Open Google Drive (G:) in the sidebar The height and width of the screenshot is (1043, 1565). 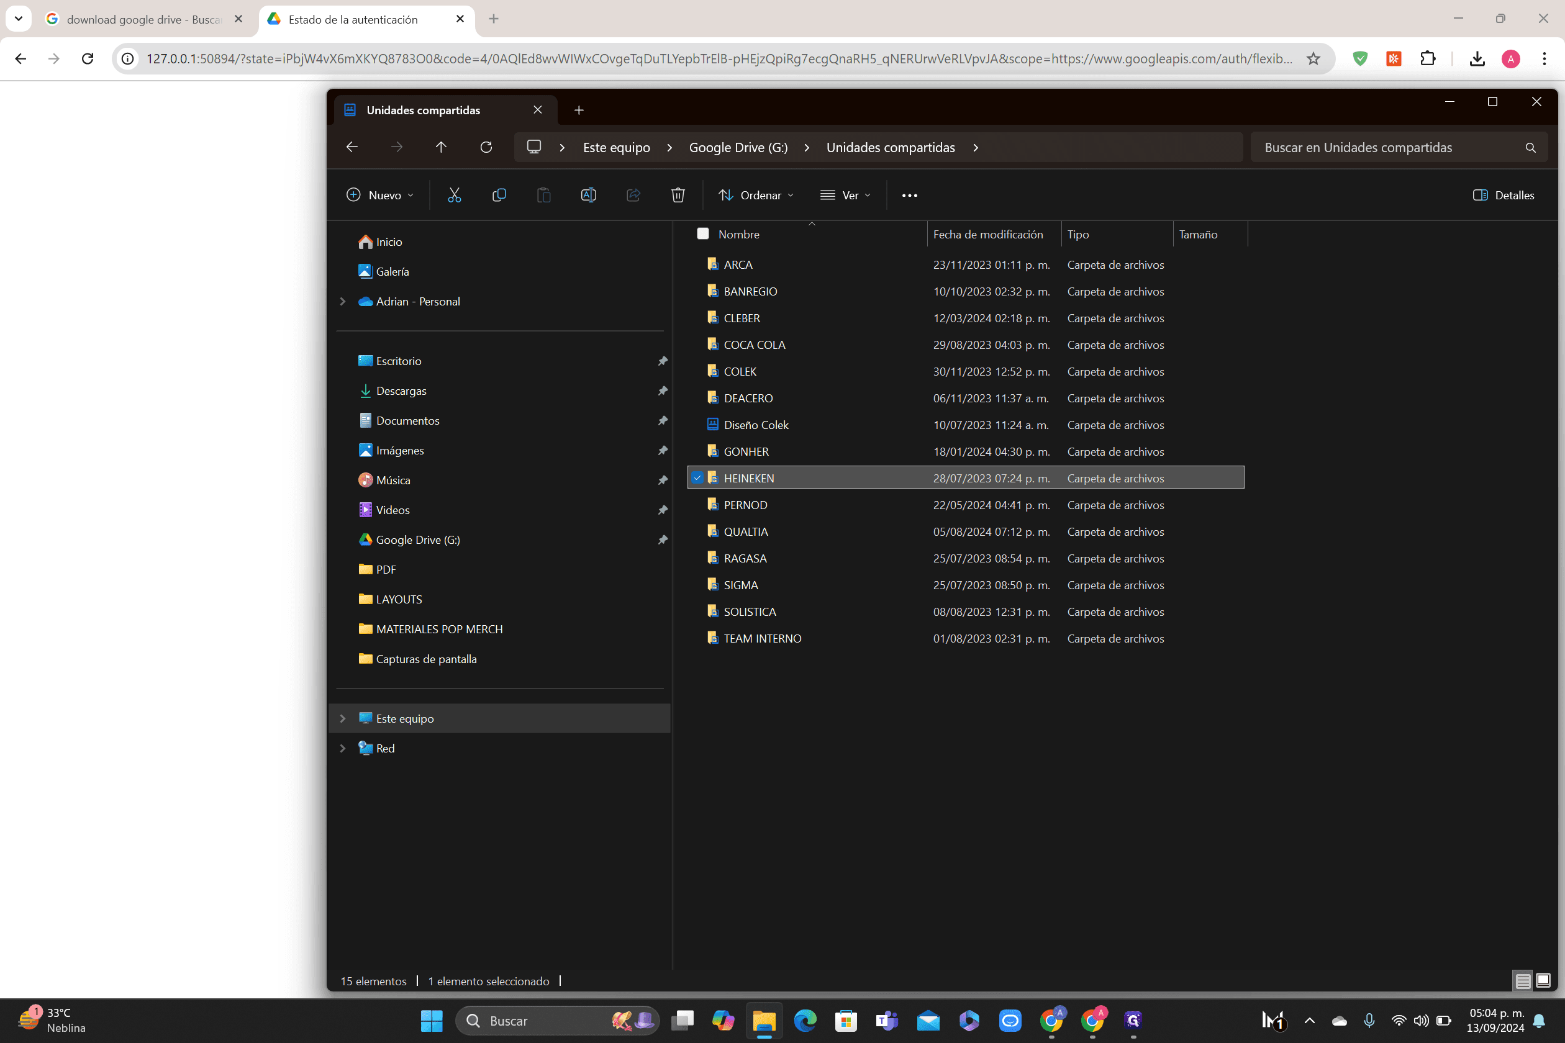point(418,540)
